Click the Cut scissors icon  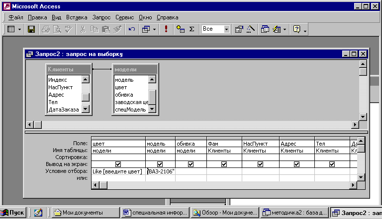(83, 29)
